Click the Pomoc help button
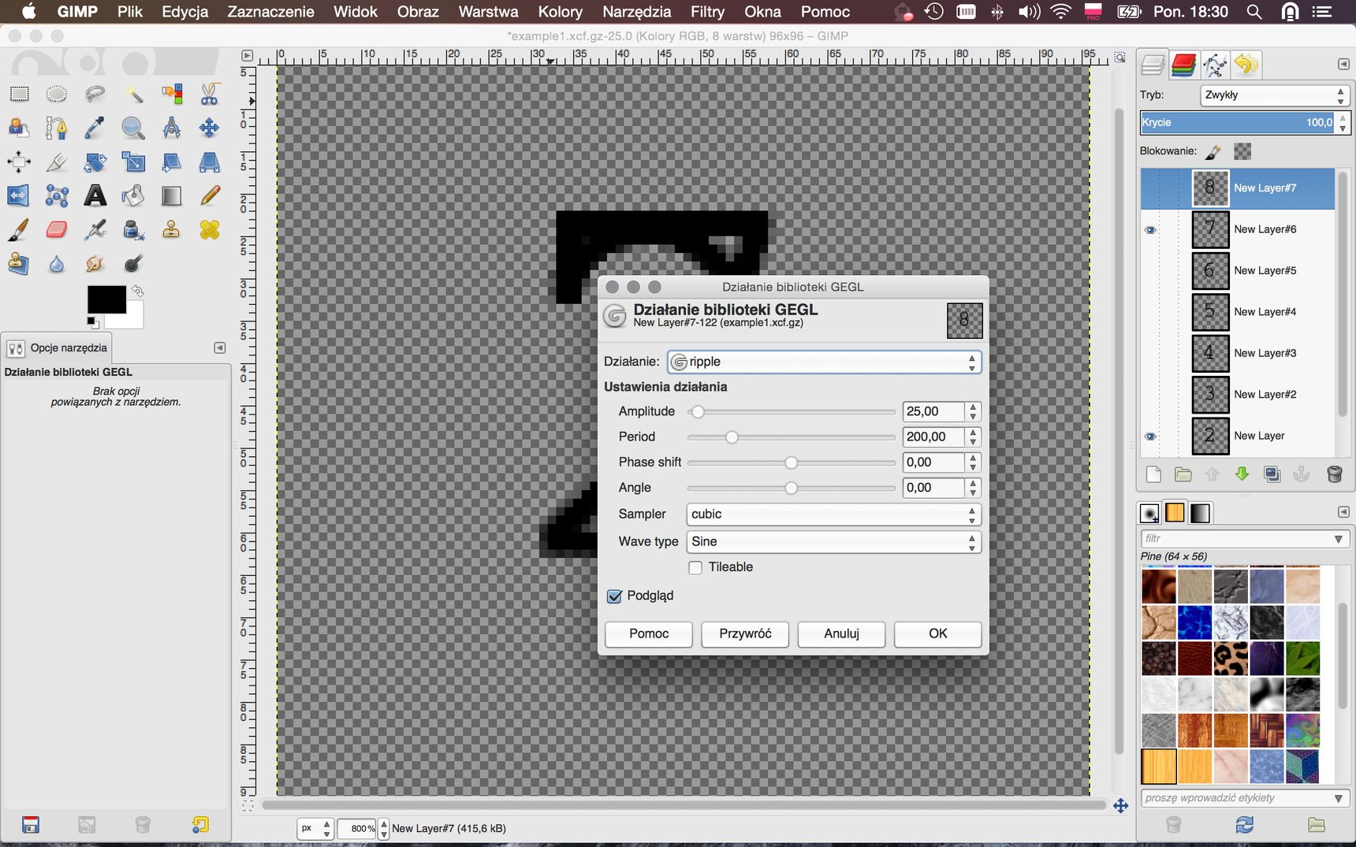Viewport: 1356px width, 847px height. click(649, 634)
